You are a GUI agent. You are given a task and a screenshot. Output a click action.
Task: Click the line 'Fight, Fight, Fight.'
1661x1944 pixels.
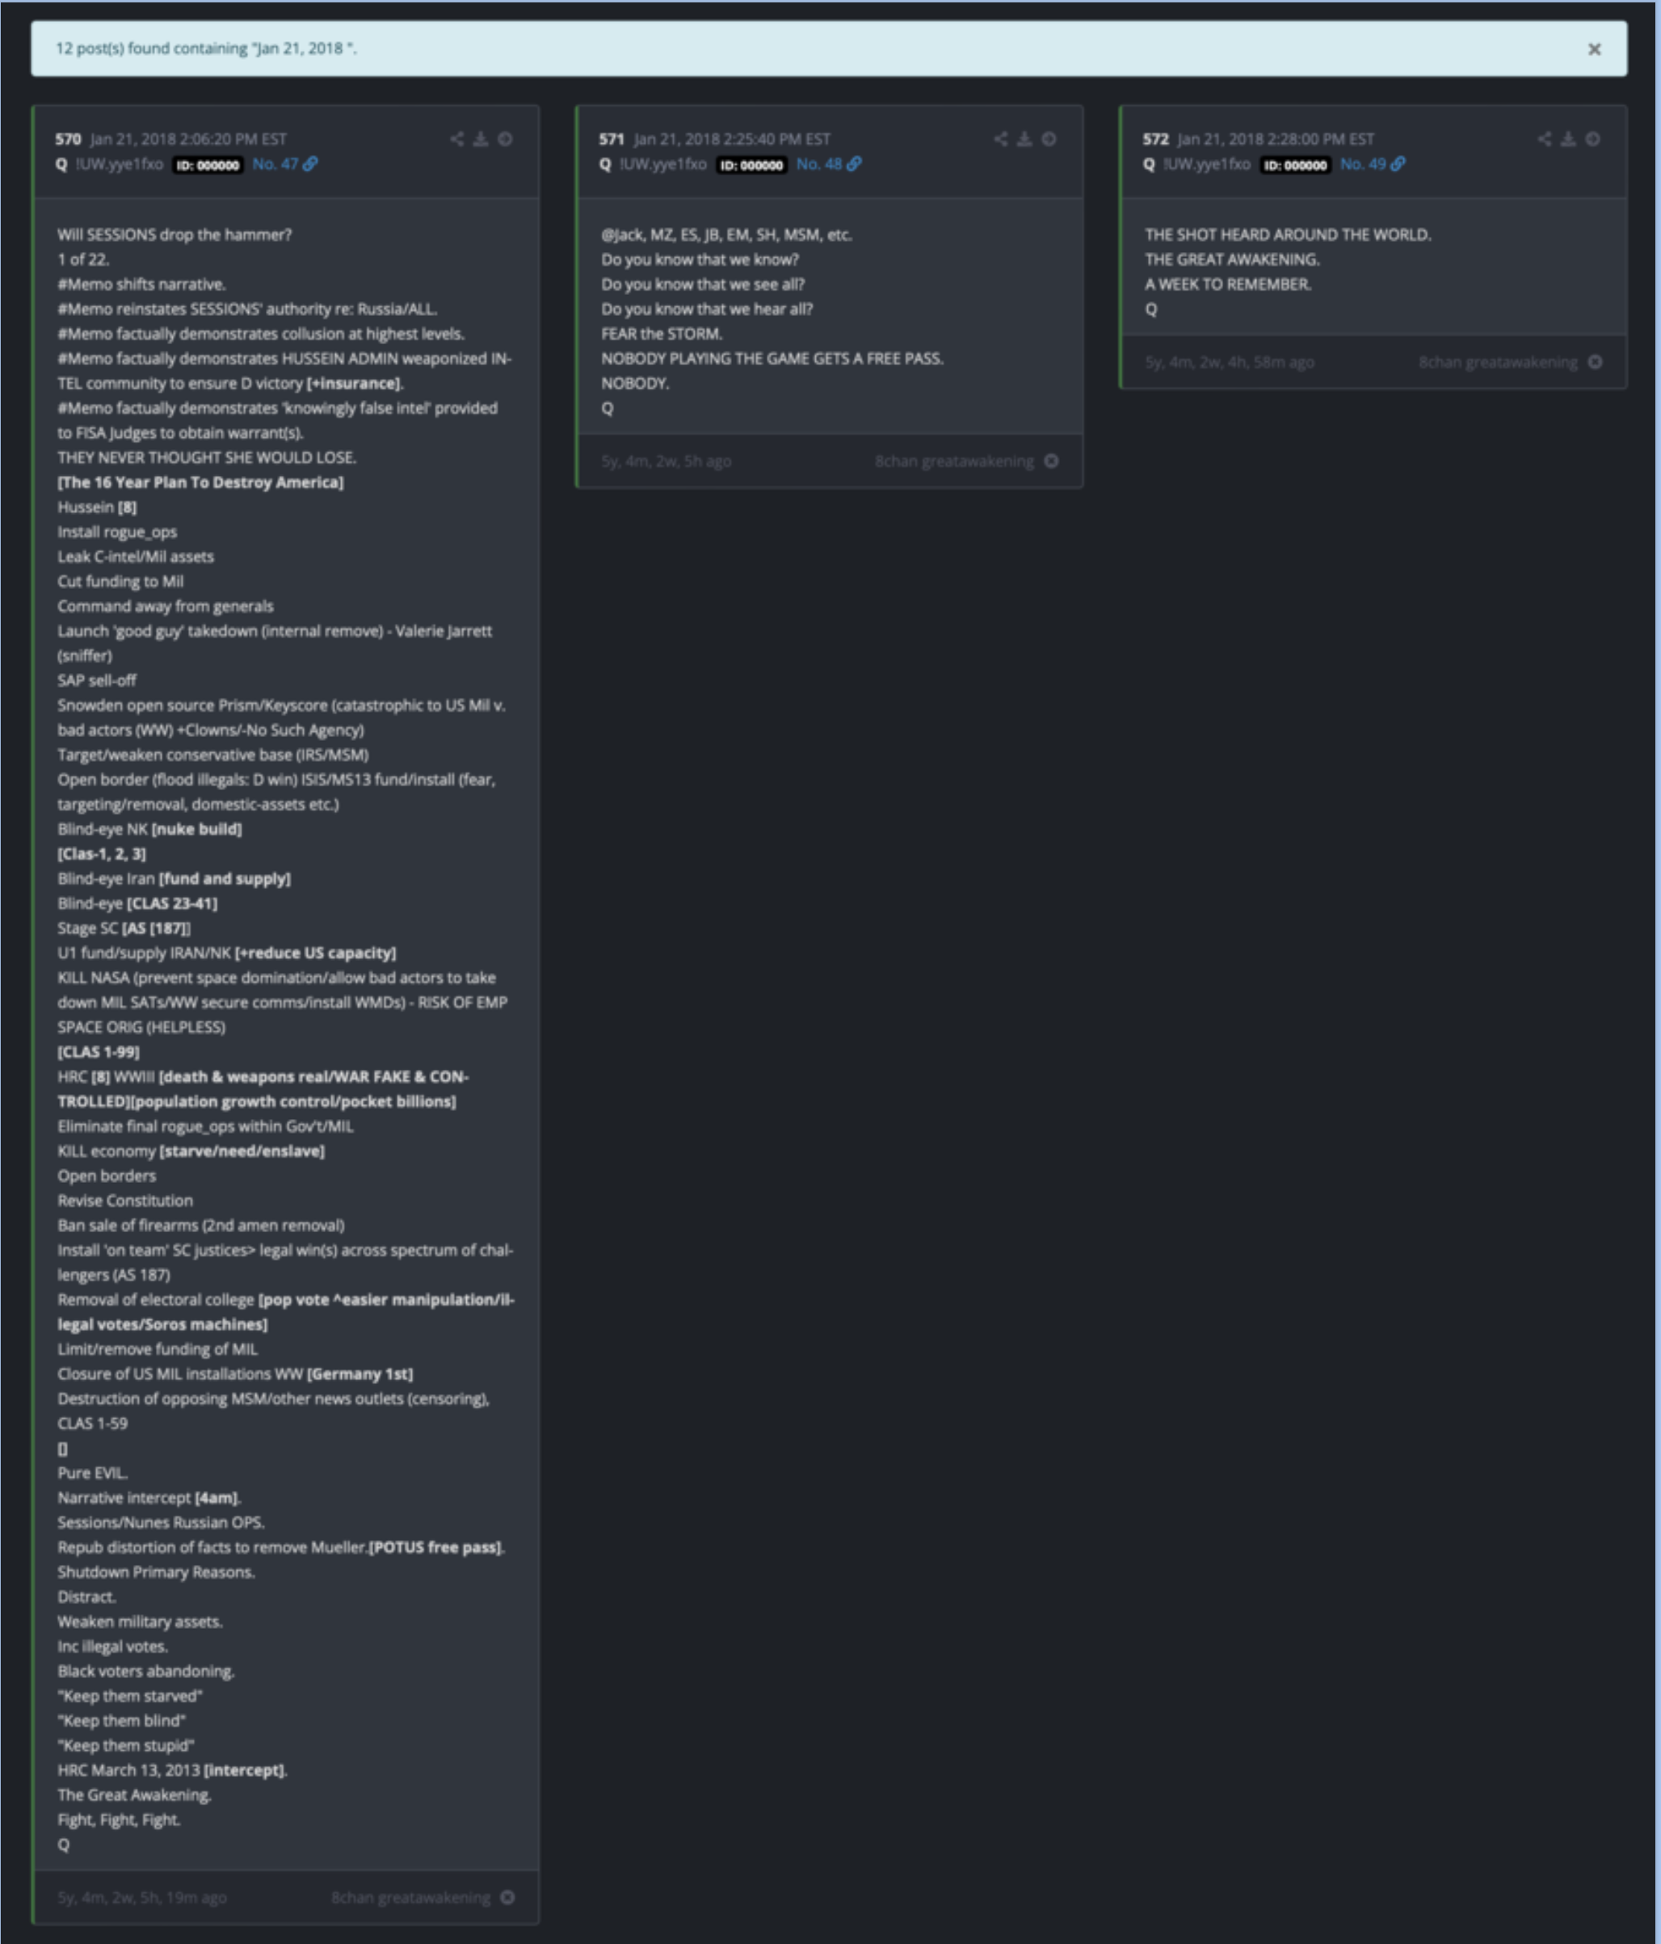click(x=119, y=1820)
